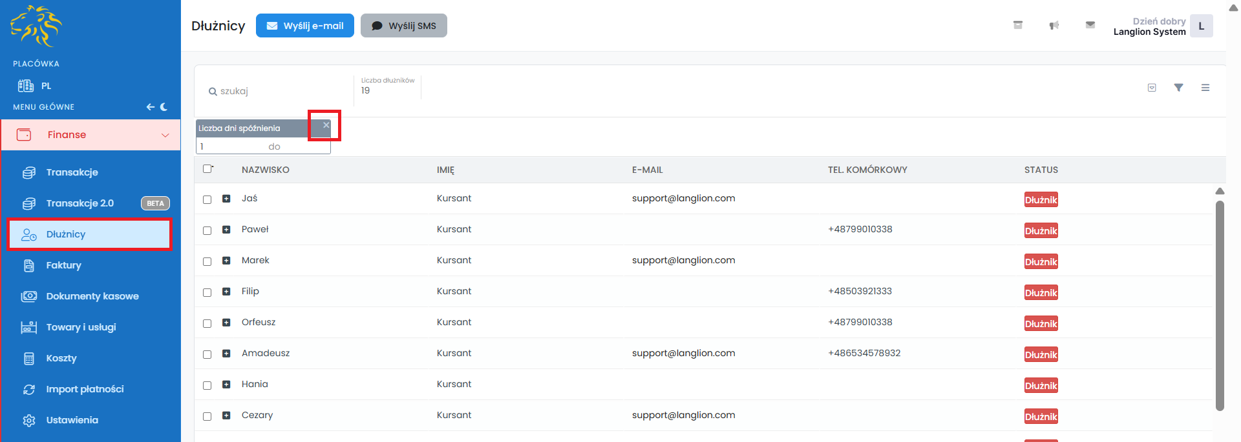Tick the checkbox for Jaś
1241x442 pixels.
coord(207,199)
